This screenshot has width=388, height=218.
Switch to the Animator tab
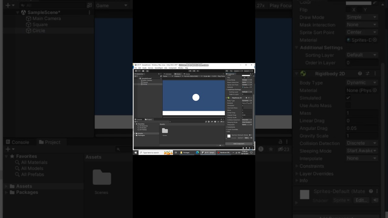point(167,74)
